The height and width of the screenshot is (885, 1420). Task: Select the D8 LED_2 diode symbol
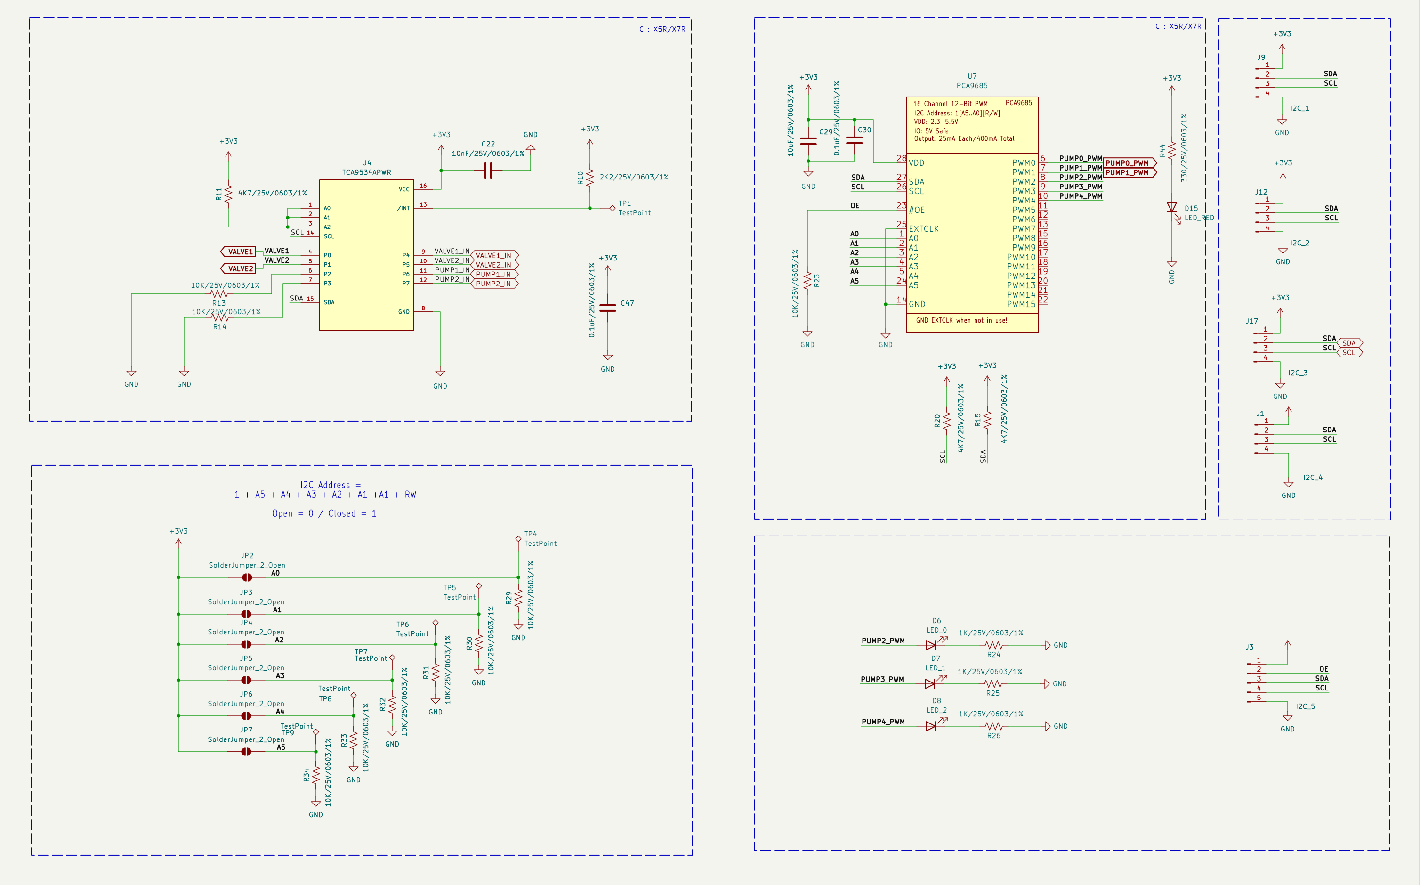[x=932, y=726]
